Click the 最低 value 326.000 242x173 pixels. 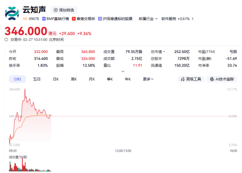point(88,59)
